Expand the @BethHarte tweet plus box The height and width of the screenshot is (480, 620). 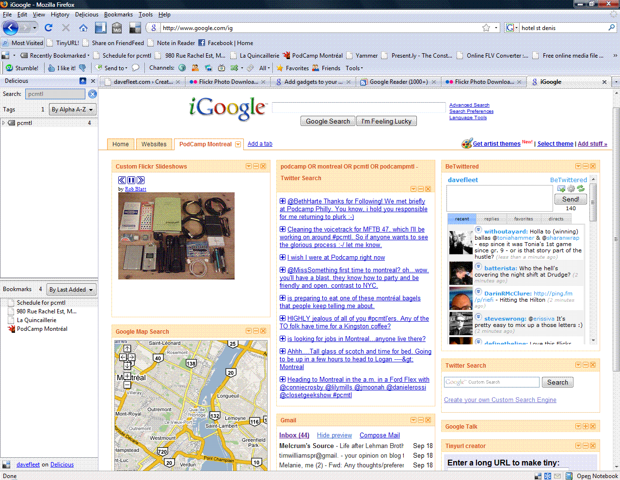click(x=283, y=201)
